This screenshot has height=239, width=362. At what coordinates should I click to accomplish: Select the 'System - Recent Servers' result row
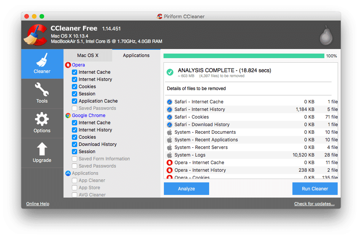click(251, 147)
